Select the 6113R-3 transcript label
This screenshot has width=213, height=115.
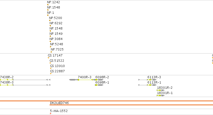tap(154, 77)
